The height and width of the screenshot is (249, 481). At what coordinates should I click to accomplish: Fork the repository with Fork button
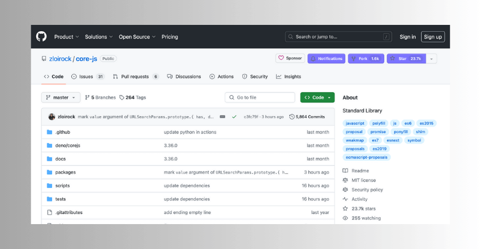pos(366,58)
